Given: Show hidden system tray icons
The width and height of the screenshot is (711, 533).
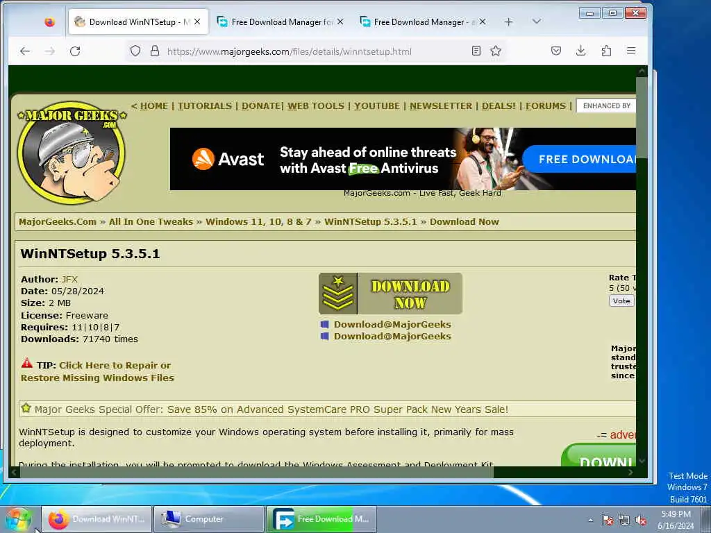Looking at the screenshot, I should pyautogui.click(x=590, y=521).
